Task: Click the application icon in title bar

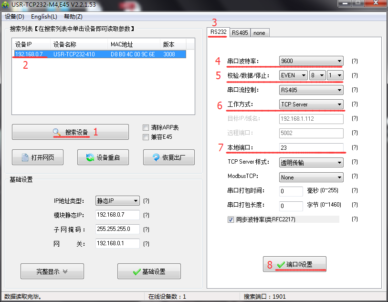Action: [6, 5]
